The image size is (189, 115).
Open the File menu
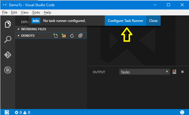coord(5,12)
